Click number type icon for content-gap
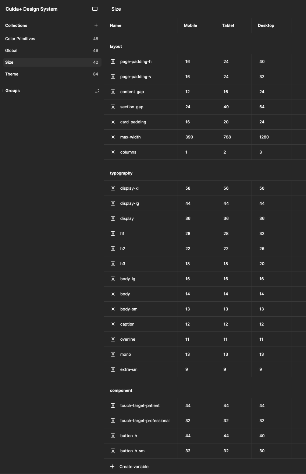This screenshot has width=306, height=474. coord(113,92)
